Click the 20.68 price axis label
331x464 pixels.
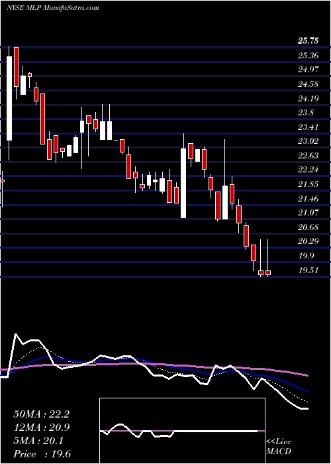click(308, 227)
